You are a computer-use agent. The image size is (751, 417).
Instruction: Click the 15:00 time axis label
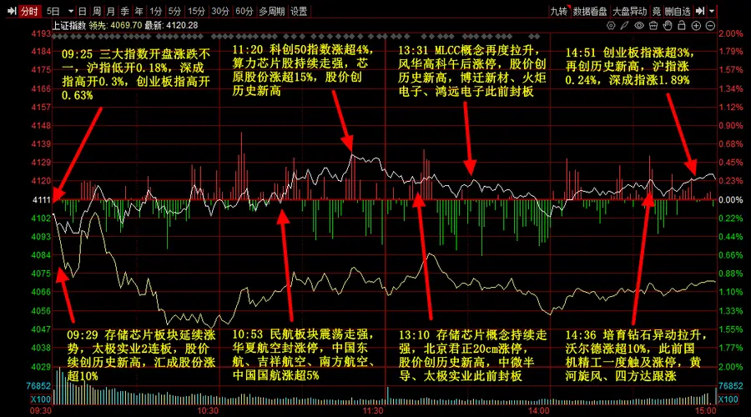tap(705, 411)
